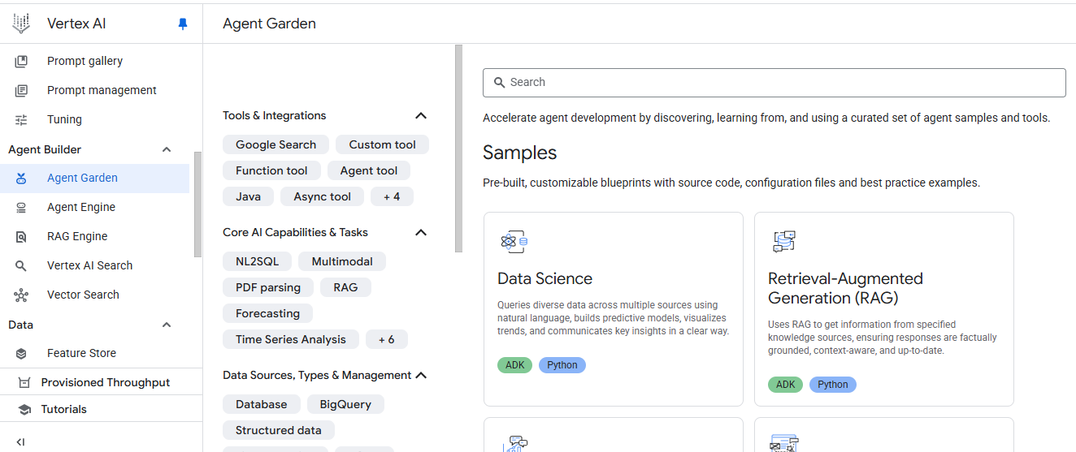Click the Python tag on Data Science card
1076x452 pixels.
click(x=562, y=365)
